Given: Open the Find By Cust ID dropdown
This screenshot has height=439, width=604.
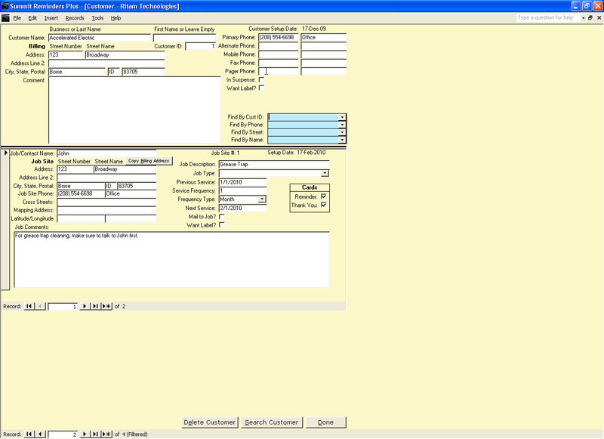Looking at the screenshot, I should coord(342,117).
